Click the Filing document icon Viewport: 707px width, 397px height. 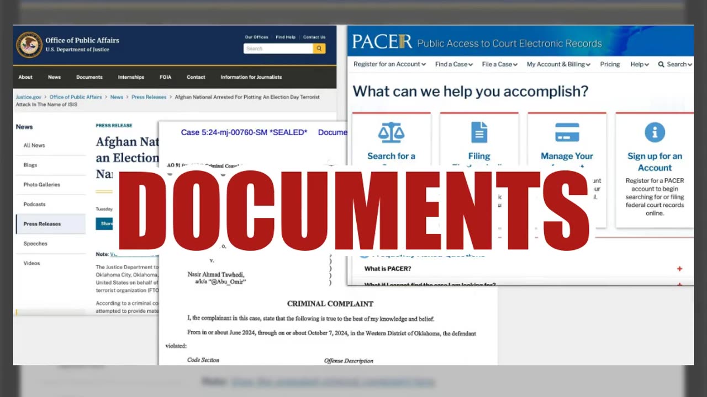(479, 132)
